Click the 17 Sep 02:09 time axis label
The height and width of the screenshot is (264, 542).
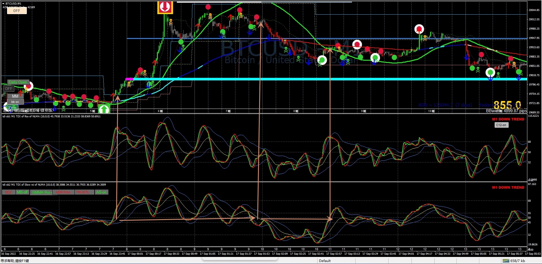click(x=280, y=254)
